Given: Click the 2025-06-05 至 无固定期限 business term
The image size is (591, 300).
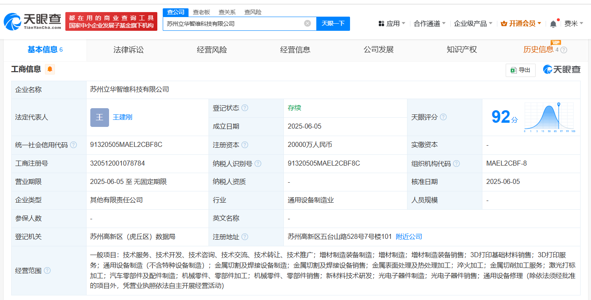Looking at the screenshot, I should click(129, 182).
